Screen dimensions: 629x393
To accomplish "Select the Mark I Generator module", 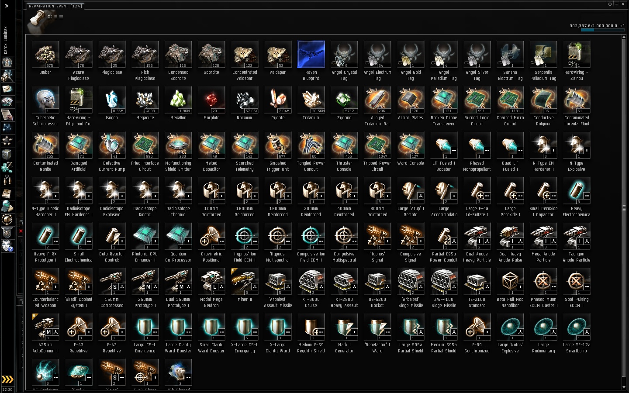I will pyautogui.click(x=344, y=334).
